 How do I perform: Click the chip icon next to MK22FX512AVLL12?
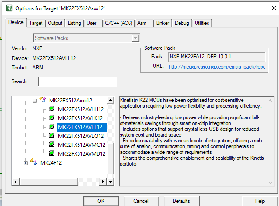tap(51, 126)
